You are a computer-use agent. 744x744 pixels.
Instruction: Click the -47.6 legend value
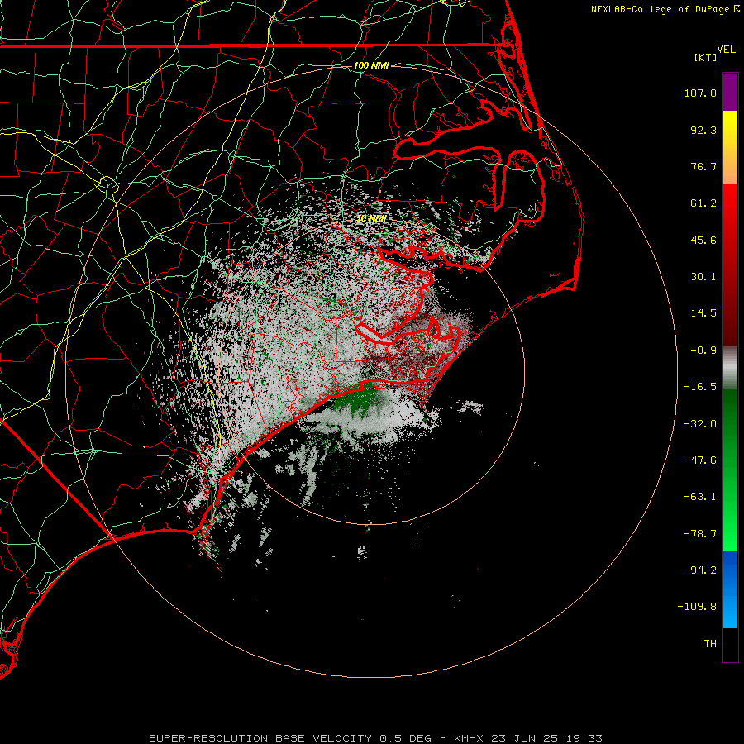coord(700,460)
